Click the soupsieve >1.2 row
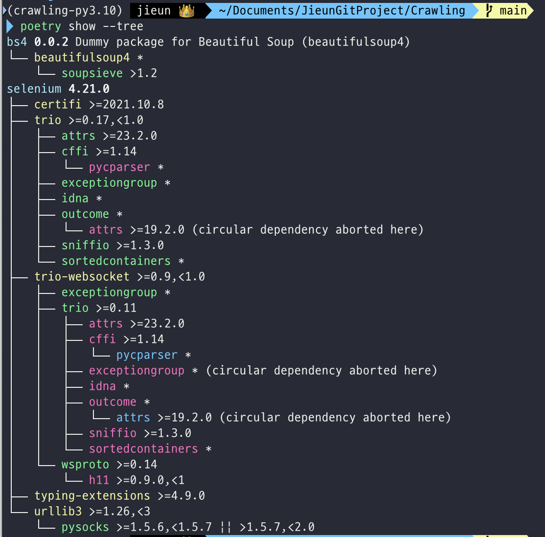Viewport: 545px width, 537px height. [109, 73]
